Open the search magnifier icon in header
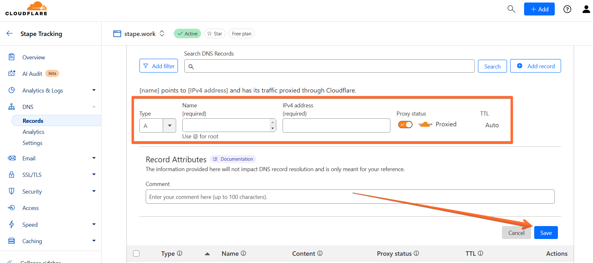 511,9
